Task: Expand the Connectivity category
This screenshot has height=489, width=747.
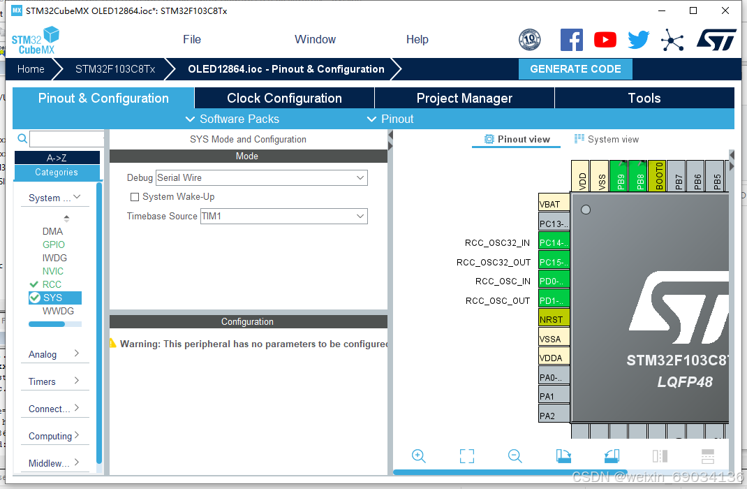Action: pos(54,409)
